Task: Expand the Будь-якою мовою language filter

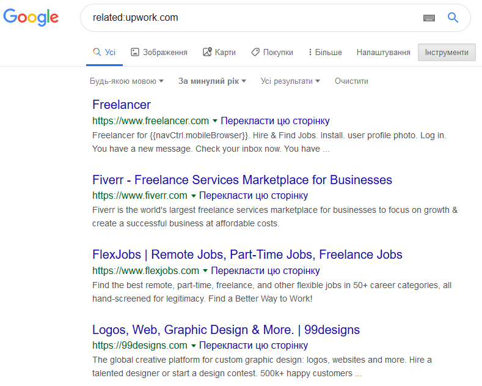Action: pos(126,81)
